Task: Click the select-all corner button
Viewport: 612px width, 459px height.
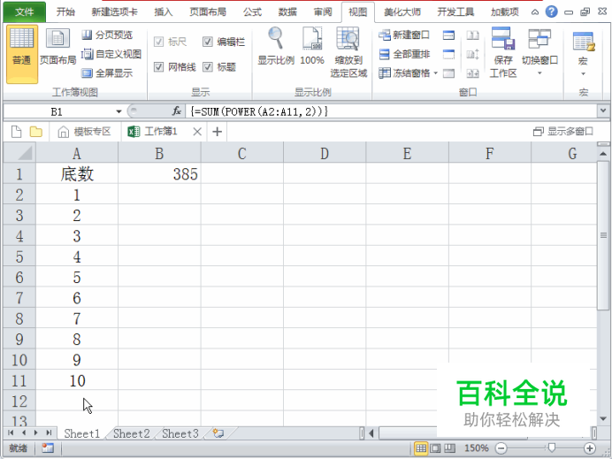Action: 19,153
